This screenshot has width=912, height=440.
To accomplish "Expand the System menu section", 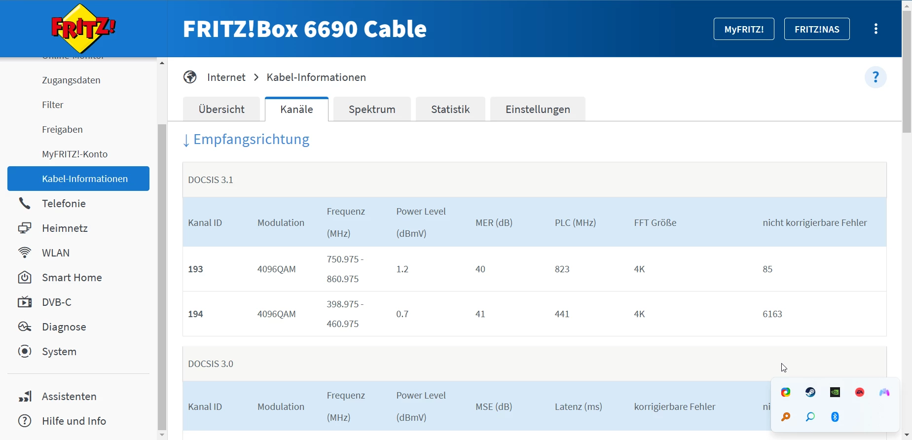I will [x=59, y=351].
